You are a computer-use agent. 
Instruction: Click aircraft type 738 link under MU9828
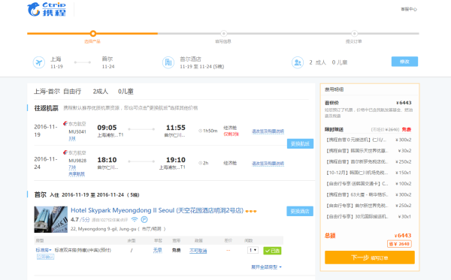pos(72,167)
